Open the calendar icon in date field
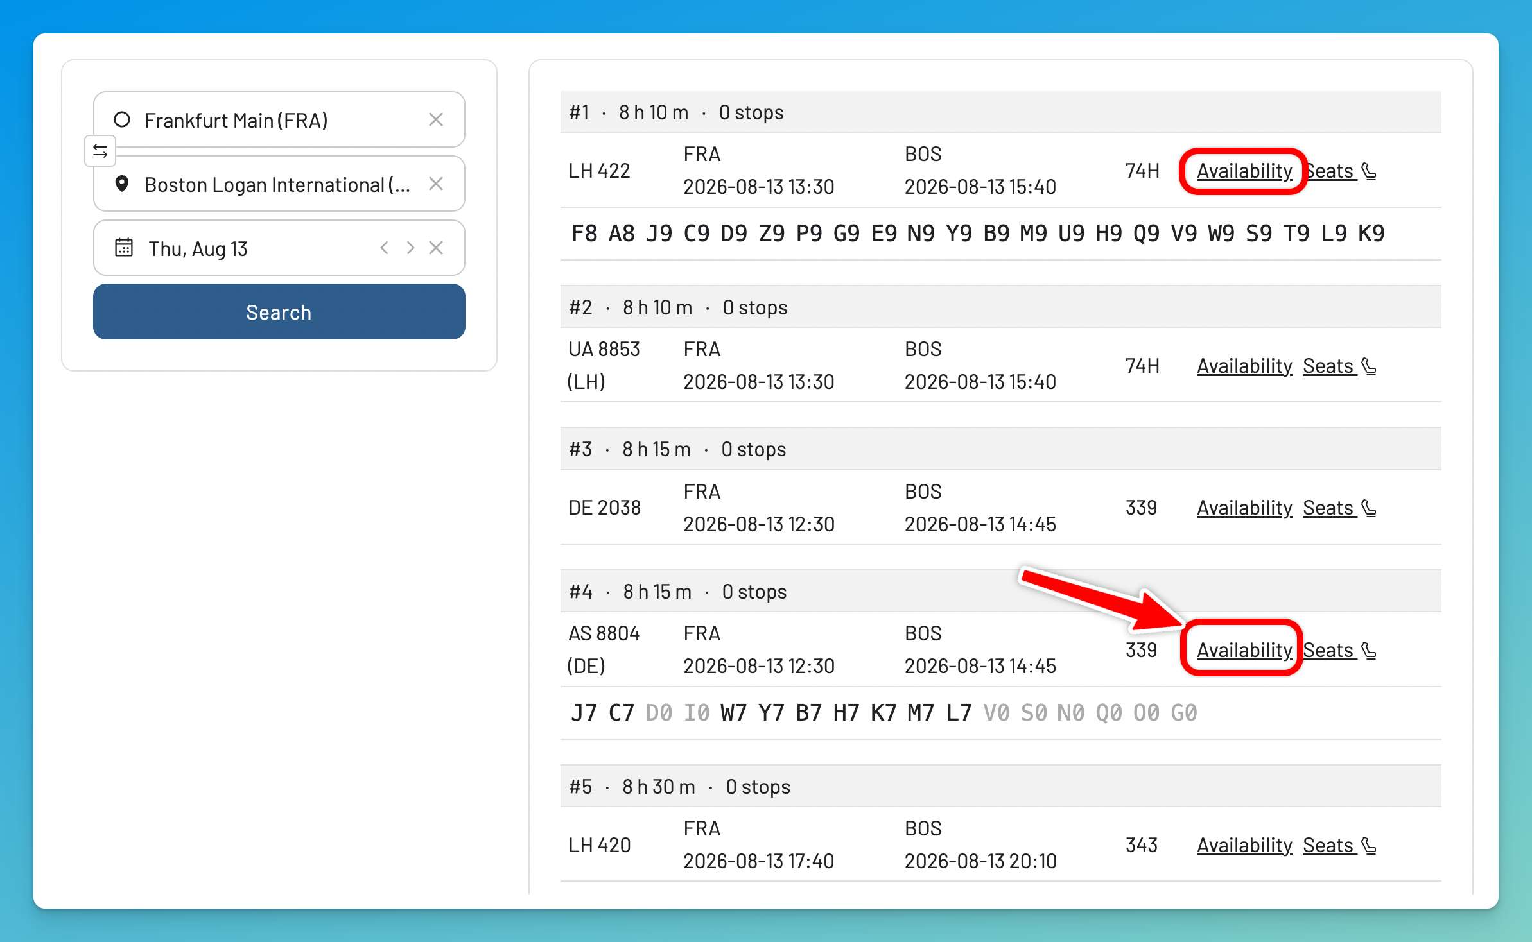This screenshot has width=1532, height=942. pyautogui.click(x=124, y=247)
